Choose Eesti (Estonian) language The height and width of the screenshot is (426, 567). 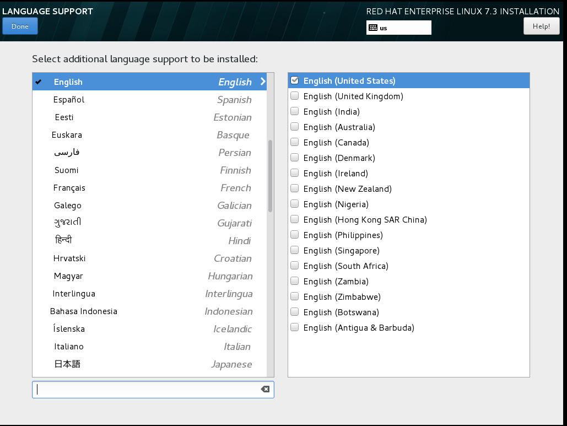[150, 117]
